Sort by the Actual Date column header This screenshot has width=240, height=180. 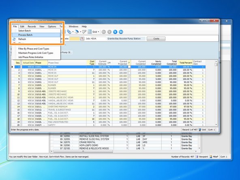28,63
